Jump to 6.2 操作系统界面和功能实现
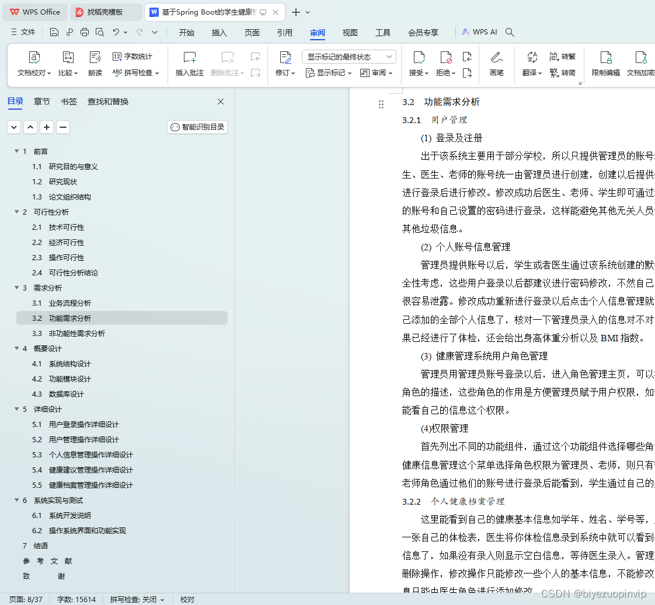This screenshot has height=605, width=655. (79, 531)
